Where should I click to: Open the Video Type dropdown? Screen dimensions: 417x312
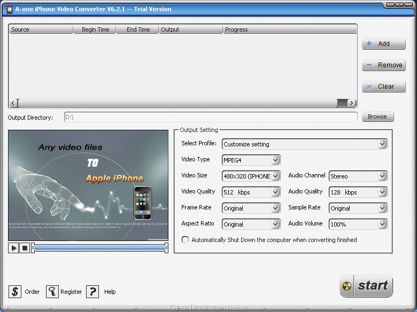point(275,160)
